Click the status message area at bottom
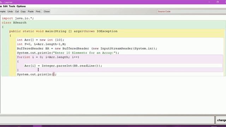The image size is (226, 127). click(x=107, y=120)
